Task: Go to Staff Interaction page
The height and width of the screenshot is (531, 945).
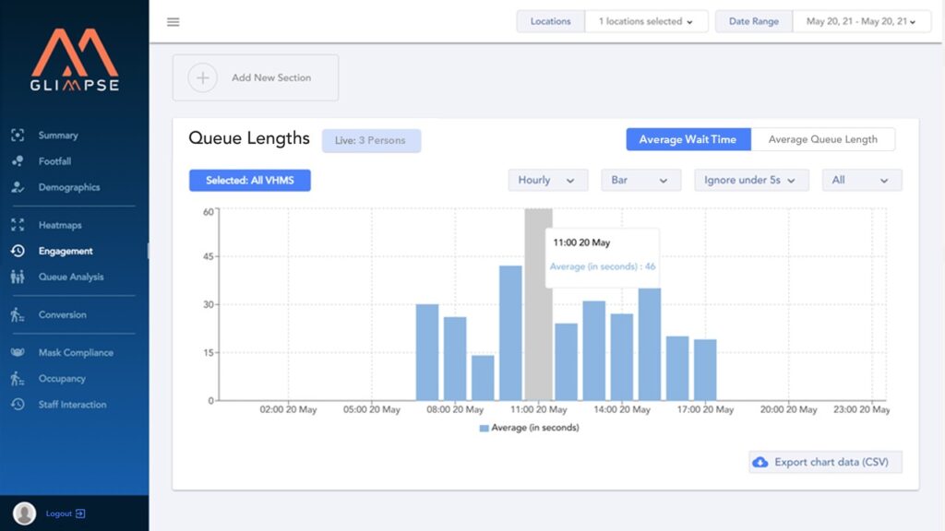Action: point(72,405)
